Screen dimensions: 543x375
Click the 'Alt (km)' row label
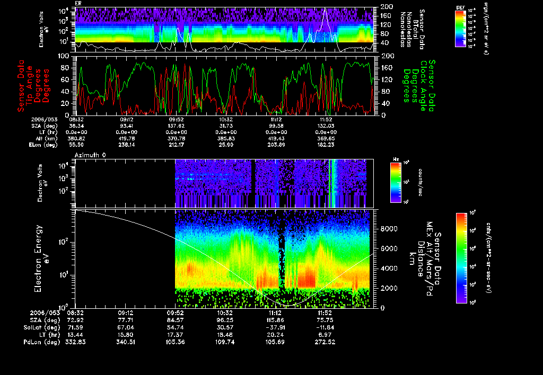tap(47, 138)
